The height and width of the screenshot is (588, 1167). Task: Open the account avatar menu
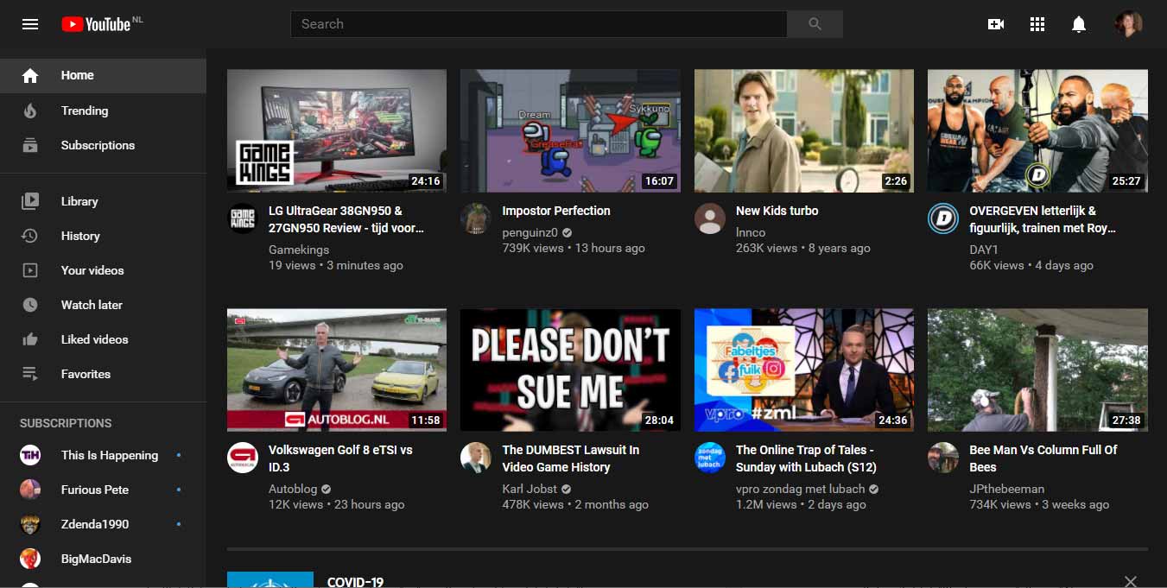tap(1129, 24)
